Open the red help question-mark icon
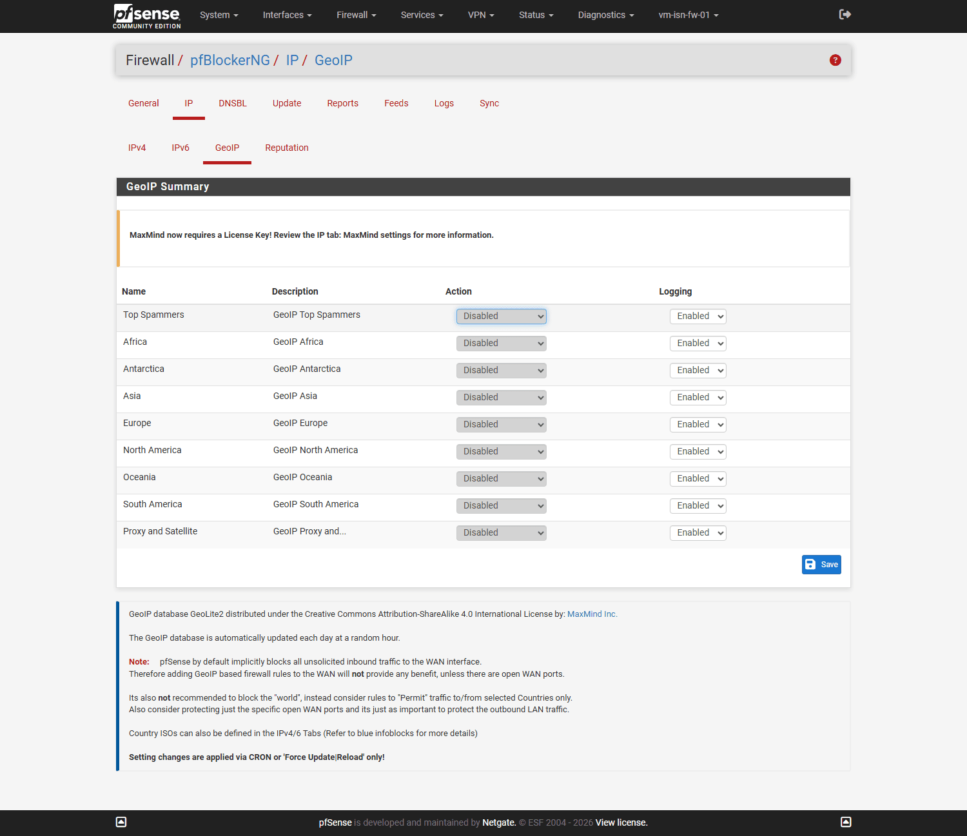Viewport: 967px width, 836px height. click(835, 60)
